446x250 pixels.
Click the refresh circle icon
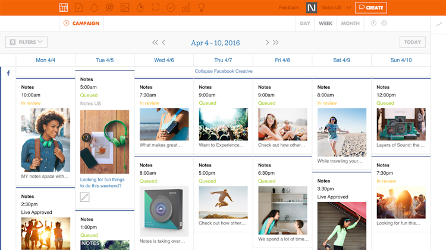click(x=155, y=7)
